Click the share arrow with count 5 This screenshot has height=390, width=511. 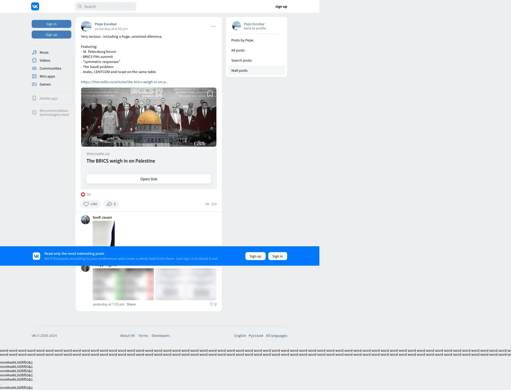click(111, 204)
